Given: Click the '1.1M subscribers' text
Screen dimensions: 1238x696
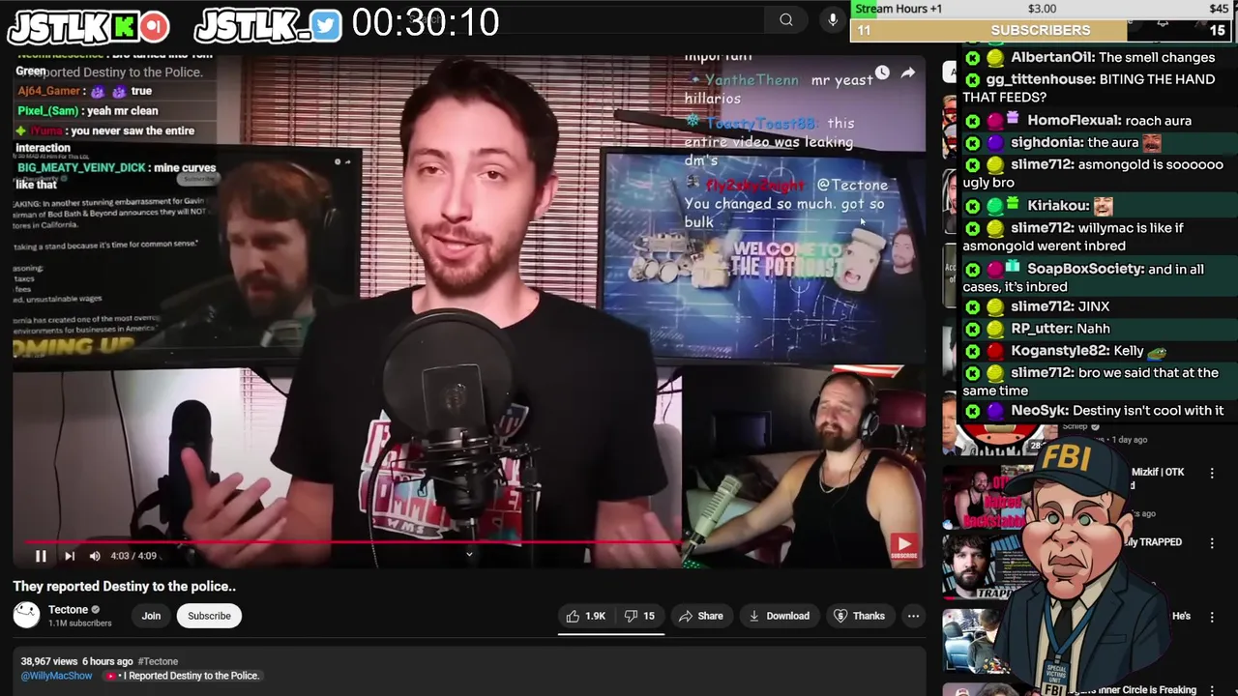Looking at the screenshot, I should pyautogui.click(x=79, y=623).
